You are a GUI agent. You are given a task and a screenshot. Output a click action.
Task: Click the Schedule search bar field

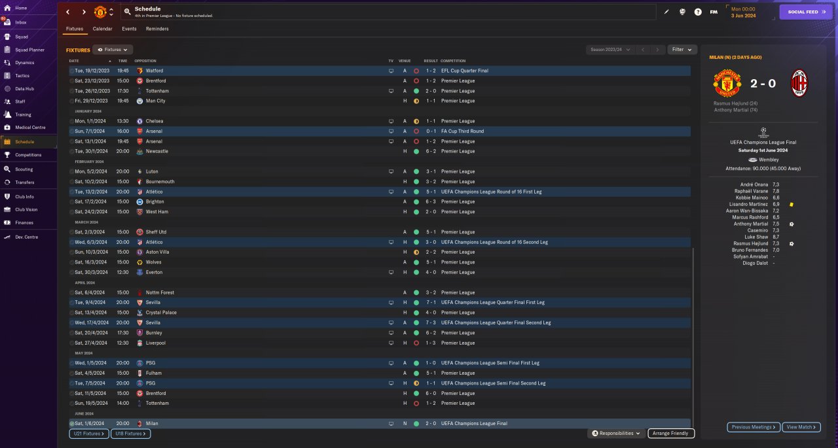click(x=388, y=12)
